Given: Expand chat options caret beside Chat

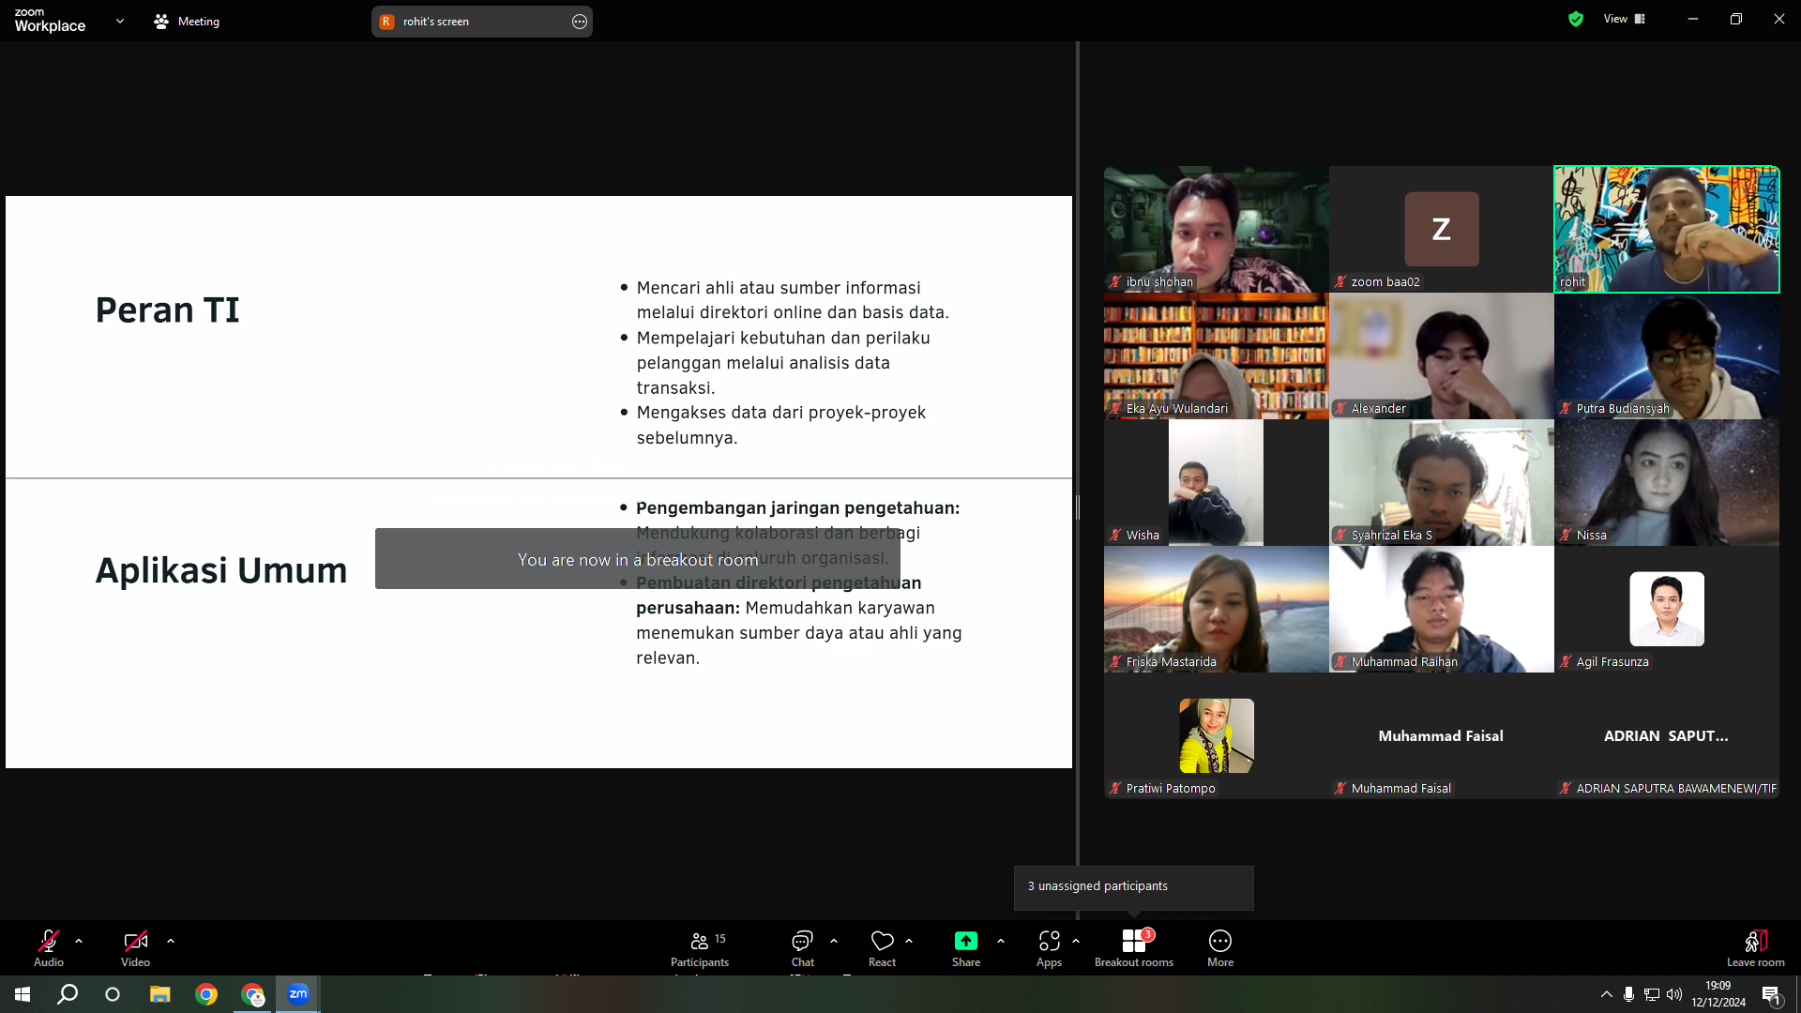Looking at the screenshot, I should click(834, 941).
